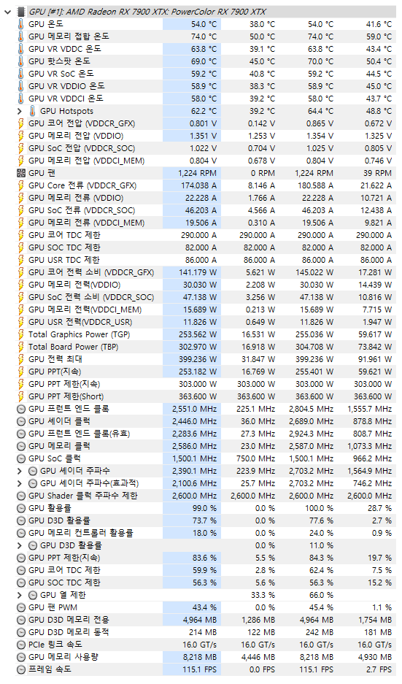Screen dimensions: 402x684
Task: Click lightning icon beside Total Graphics Power (TGP)
Action: click(x=21, y=334)
